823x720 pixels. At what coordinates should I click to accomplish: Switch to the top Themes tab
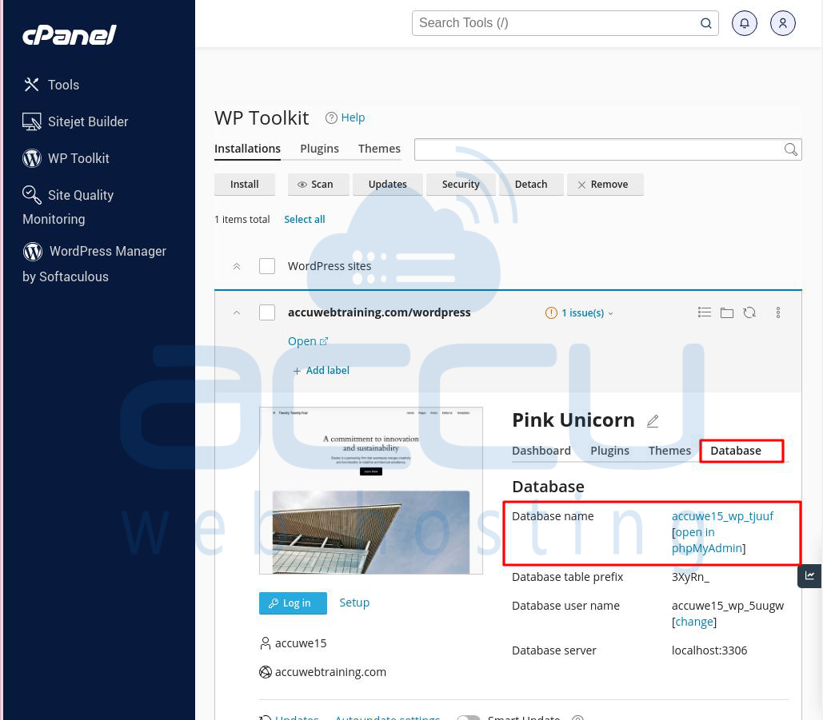(x=379, y=149)
